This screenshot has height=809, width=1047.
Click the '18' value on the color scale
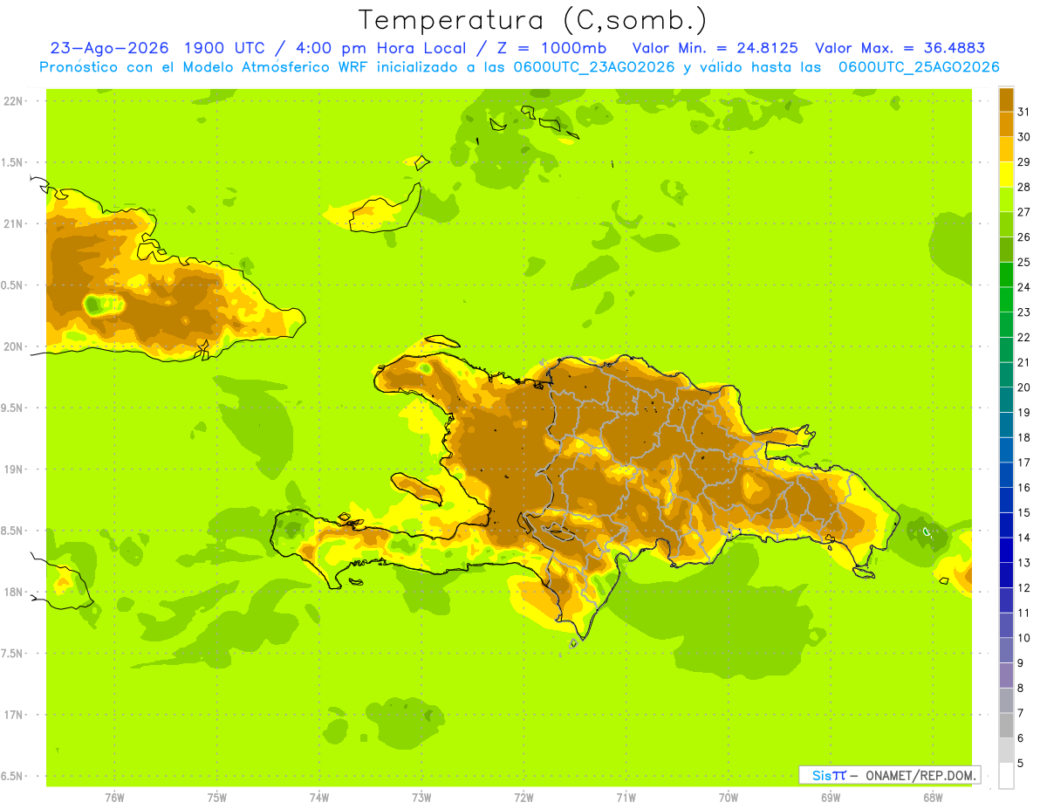1024,437
